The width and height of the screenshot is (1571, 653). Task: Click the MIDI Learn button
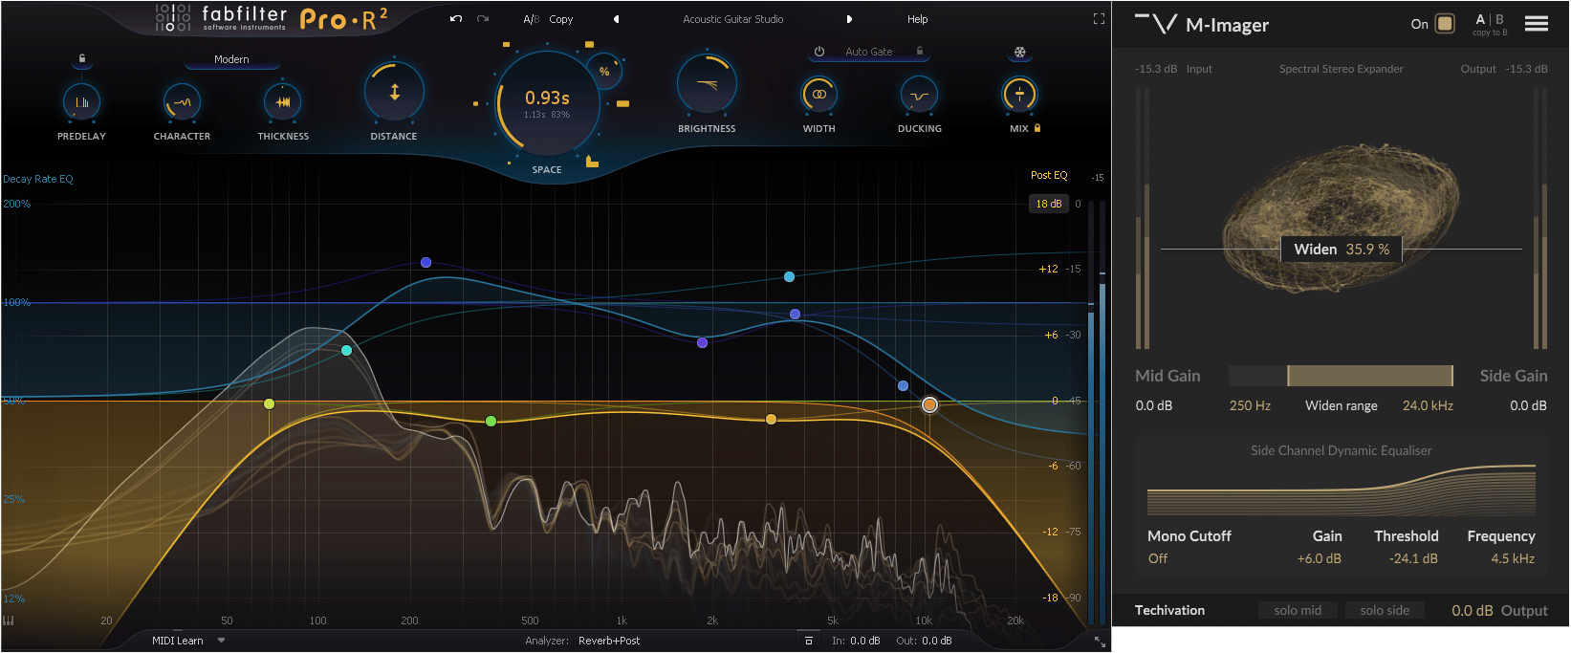(x=177, y=641)
